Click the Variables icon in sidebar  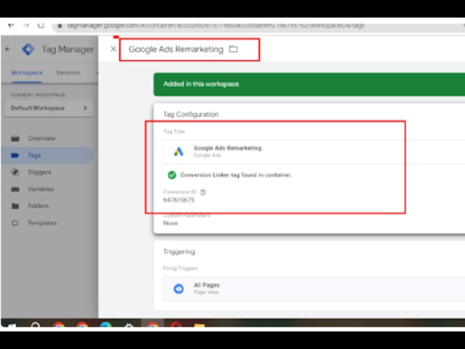tap(15, 189)
